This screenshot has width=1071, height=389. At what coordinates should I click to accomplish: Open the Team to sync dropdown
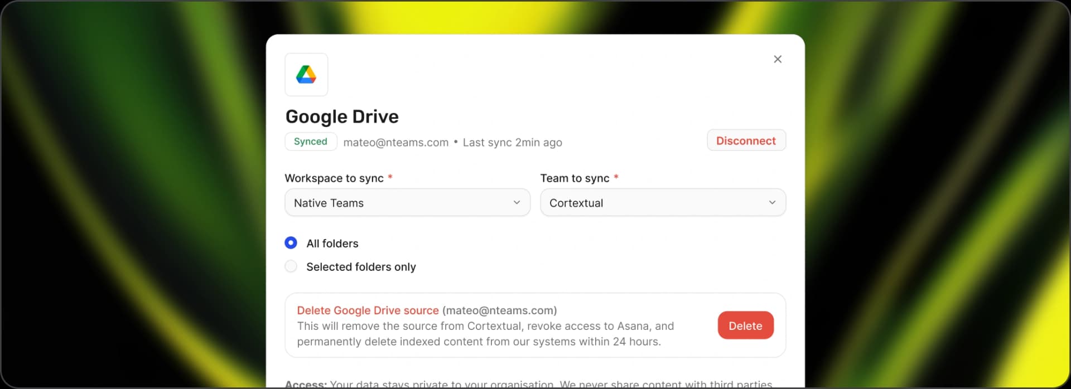[x=663, y=203]
